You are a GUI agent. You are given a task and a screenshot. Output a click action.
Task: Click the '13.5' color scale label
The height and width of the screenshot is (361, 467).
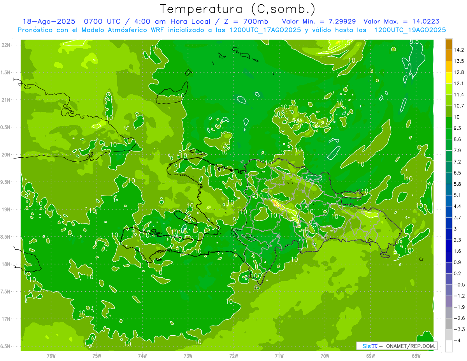click(458, 61)
